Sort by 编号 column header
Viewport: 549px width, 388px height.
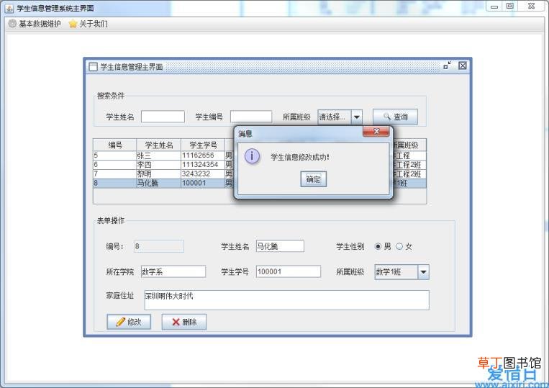115,145
